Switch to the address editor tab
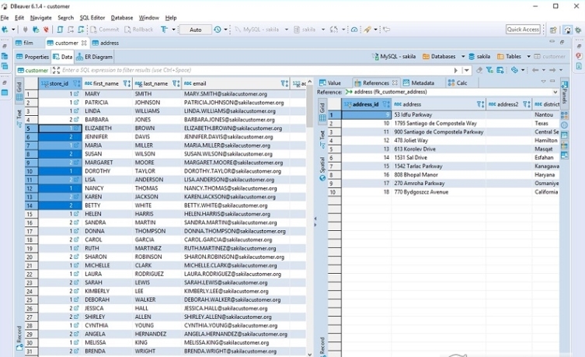This screenshot has width=585, height=357. (106, 43)
